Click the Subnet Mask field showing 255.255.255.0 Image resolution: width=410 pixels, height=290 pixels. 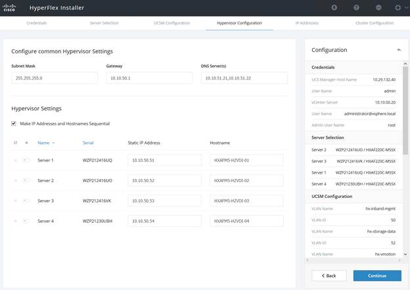point(55,78)
